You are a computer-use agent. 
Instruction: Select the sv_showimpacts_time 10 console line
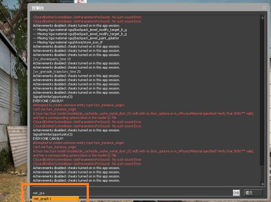tap(52, 59)
